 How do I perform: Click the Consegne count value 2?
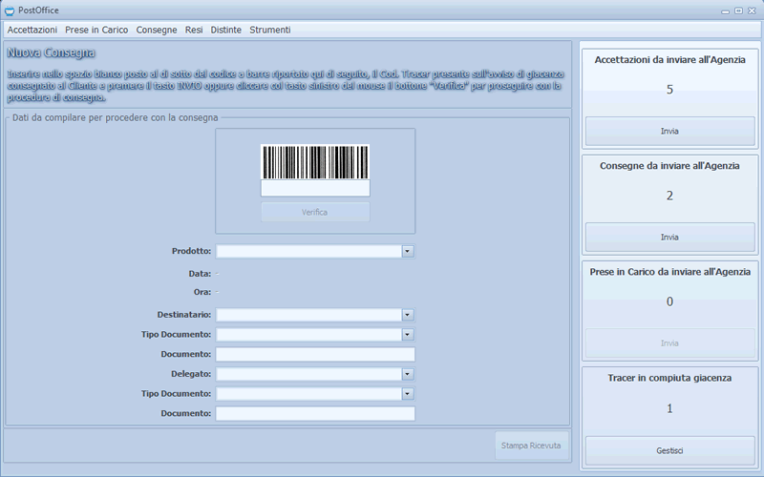[669, 196]
